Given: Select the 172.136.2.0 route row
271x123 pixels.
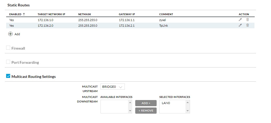Looking at the screenshot, I should (x=130, y=26).
